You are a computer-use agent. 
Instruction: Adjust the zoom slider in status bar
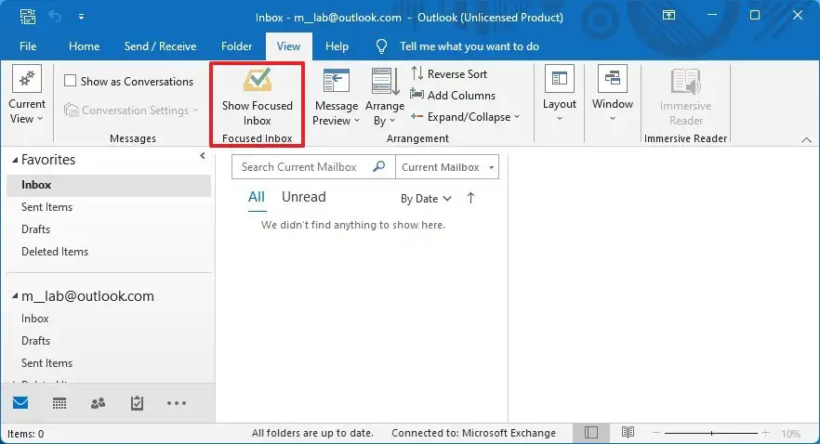(x=711, y=434)
